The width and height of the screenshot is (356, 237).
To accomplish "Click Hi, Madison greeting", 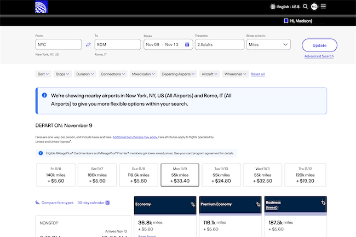I will tap(301, 21).
